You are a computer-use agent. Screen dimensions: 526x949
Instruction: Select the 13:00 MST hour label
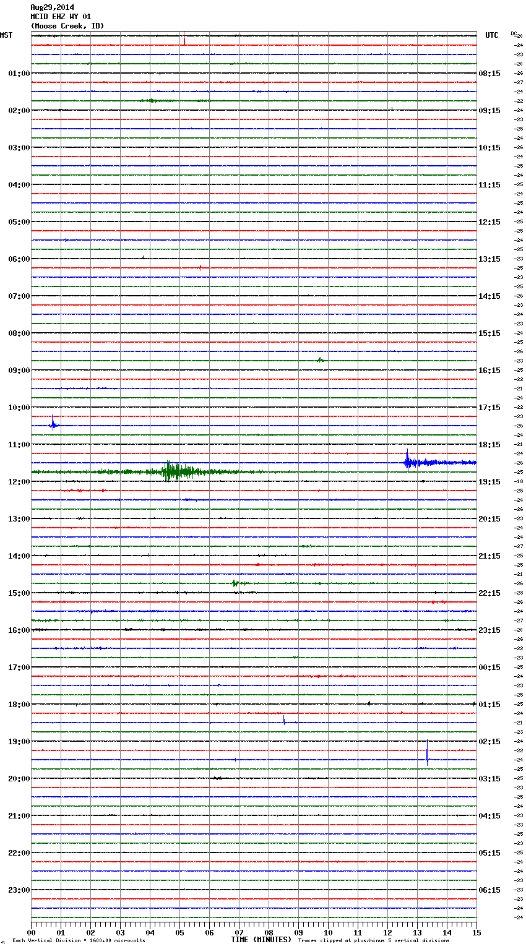click(19, 519)
